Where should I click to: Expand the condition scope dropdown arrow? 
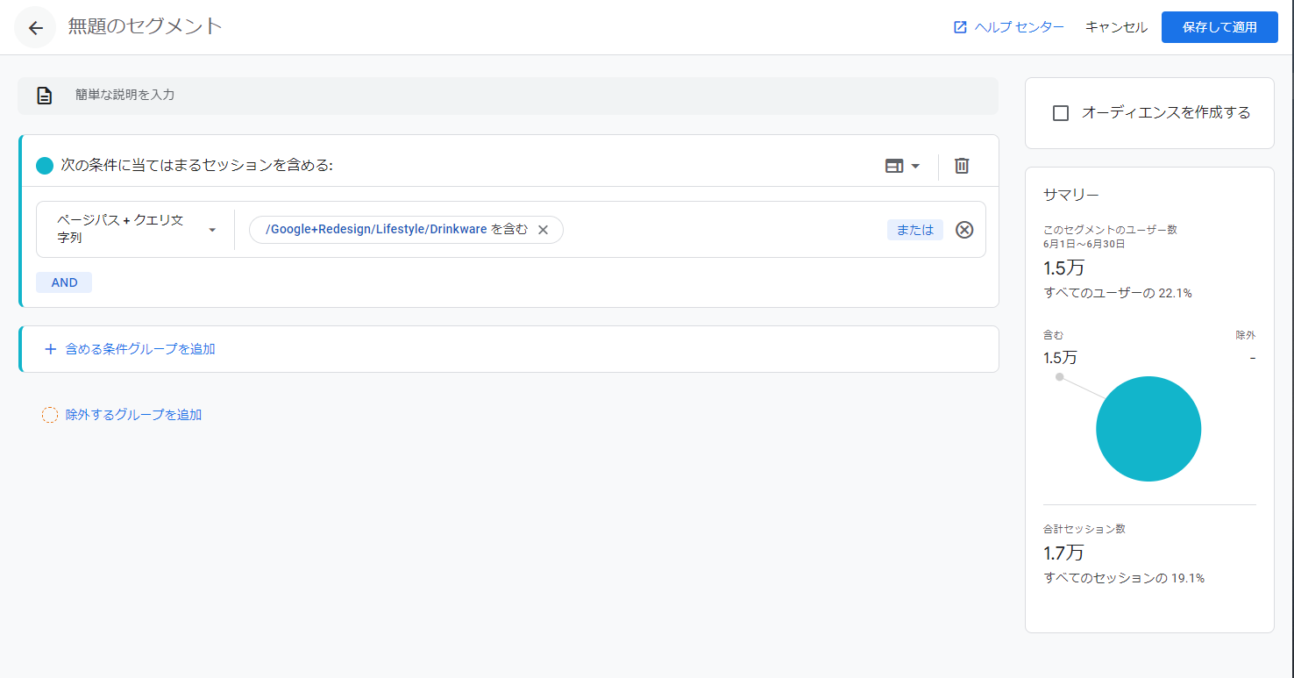pos(916,166)
